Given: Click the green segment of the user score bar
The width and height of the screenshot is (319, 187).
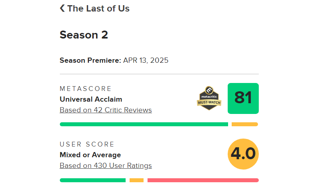Looking at the screenshot, I should click(x=93, y=180).
